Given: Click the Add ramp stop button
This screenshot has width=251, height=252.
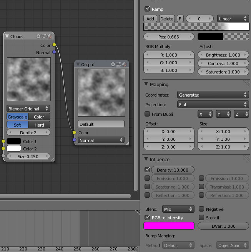Looking at the screenshot, I should click(x=150, y=18).
